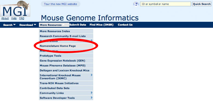Select Gene Expression Notebook (GEN)

pyautogui.click(x=66, y=61)
